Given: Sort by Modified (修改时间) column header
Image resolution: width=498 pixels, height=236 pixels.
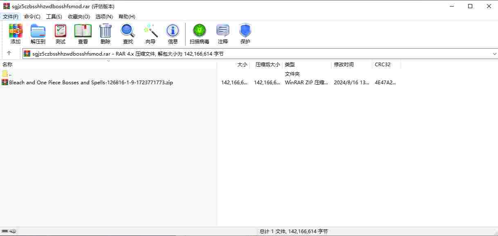Looking at the screenshot, I should click(352, 65).
